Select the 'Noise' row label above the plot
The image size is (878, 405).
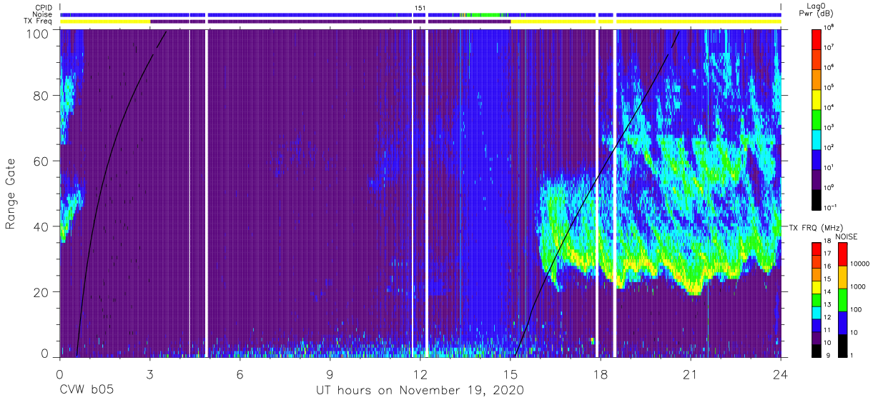[43, 14]
